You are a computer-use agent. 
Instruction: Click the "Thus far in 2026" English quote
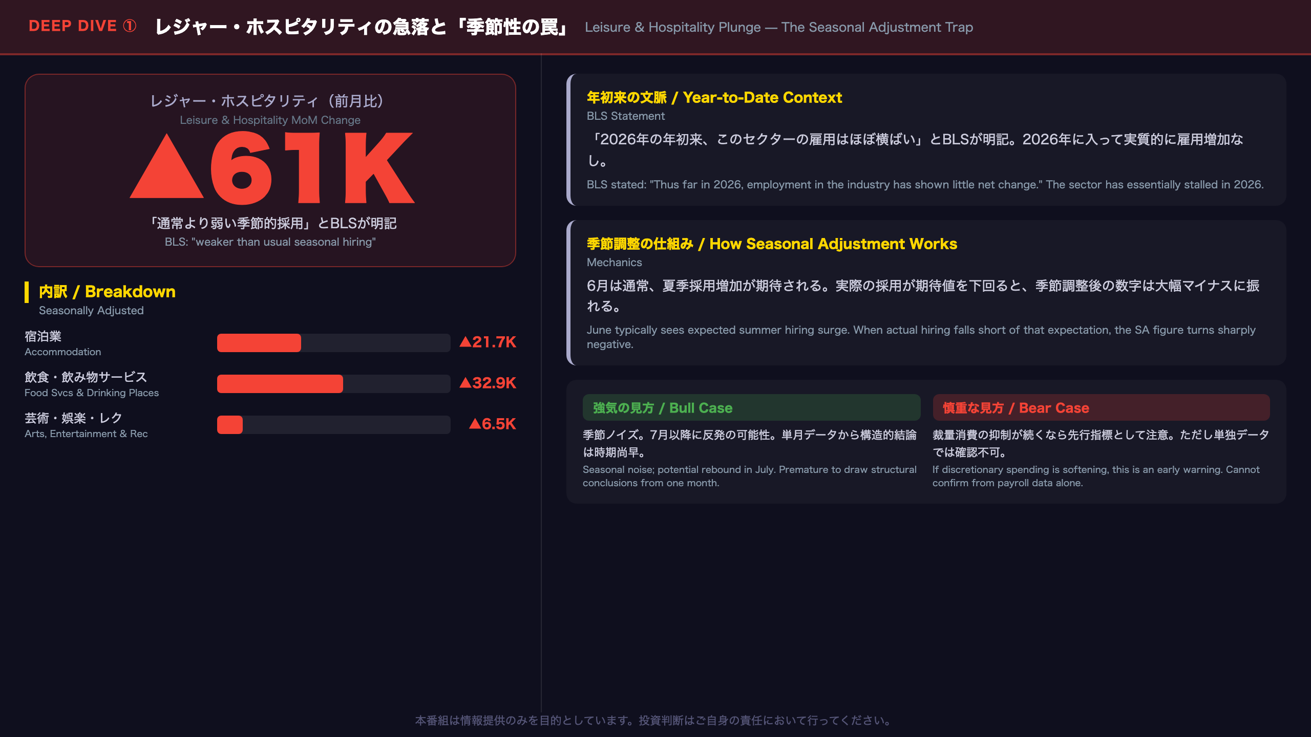click(x=925, y=184)
